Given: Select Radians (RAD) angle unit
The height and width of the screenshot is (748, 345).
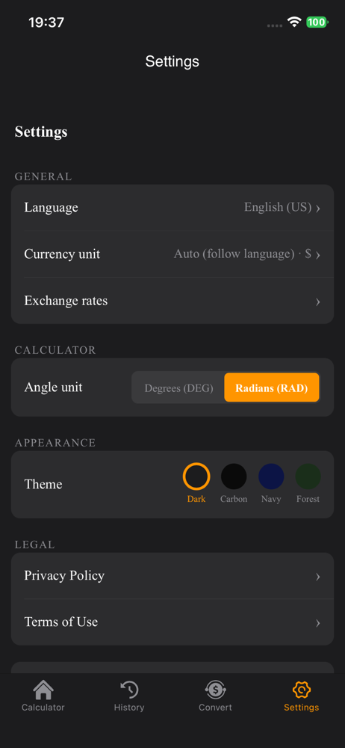Looking at the screenshot, I should [x=272, y=387].
